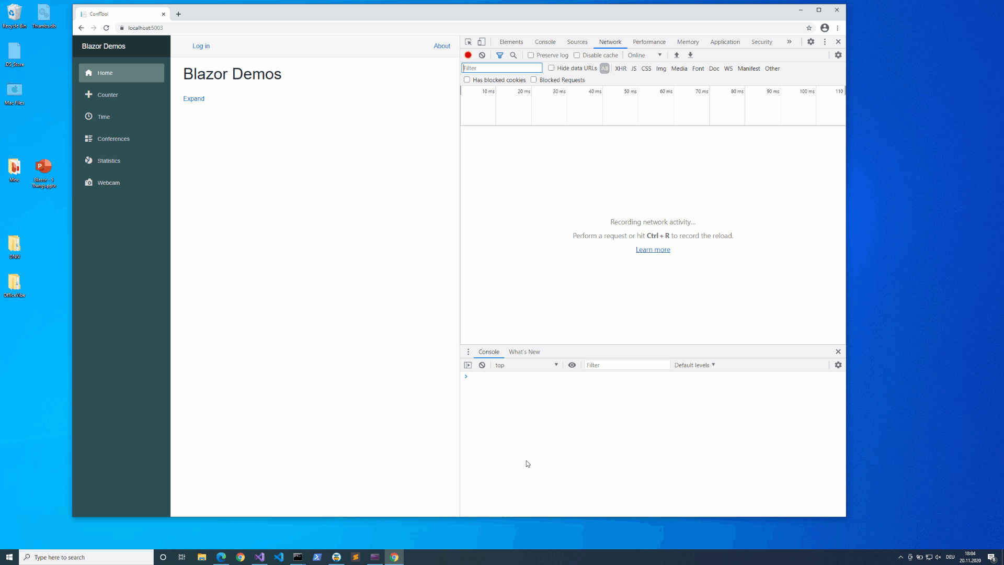Click Import HAR file upload arrow
Image resolution: width=1004 pixels, height=565 pixels.
tap(677, 55)
